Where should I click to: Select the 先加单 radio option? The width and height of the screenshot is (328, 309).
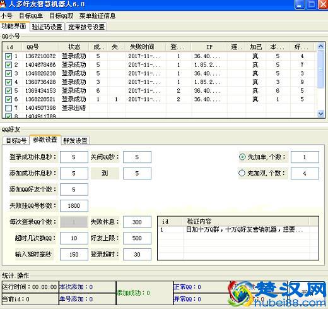point(242,157)
